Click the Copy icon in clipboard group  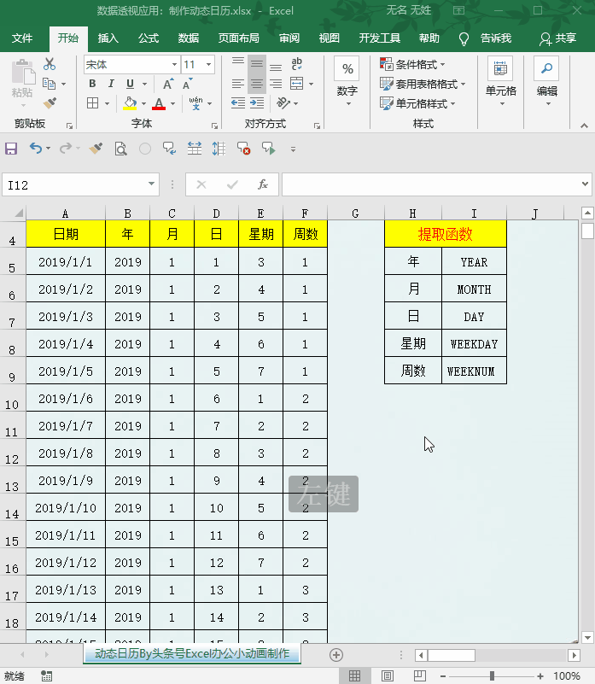pos(49,84)
